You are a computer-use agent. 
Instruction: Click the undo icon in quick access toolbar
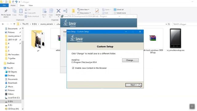coord(16,2)
